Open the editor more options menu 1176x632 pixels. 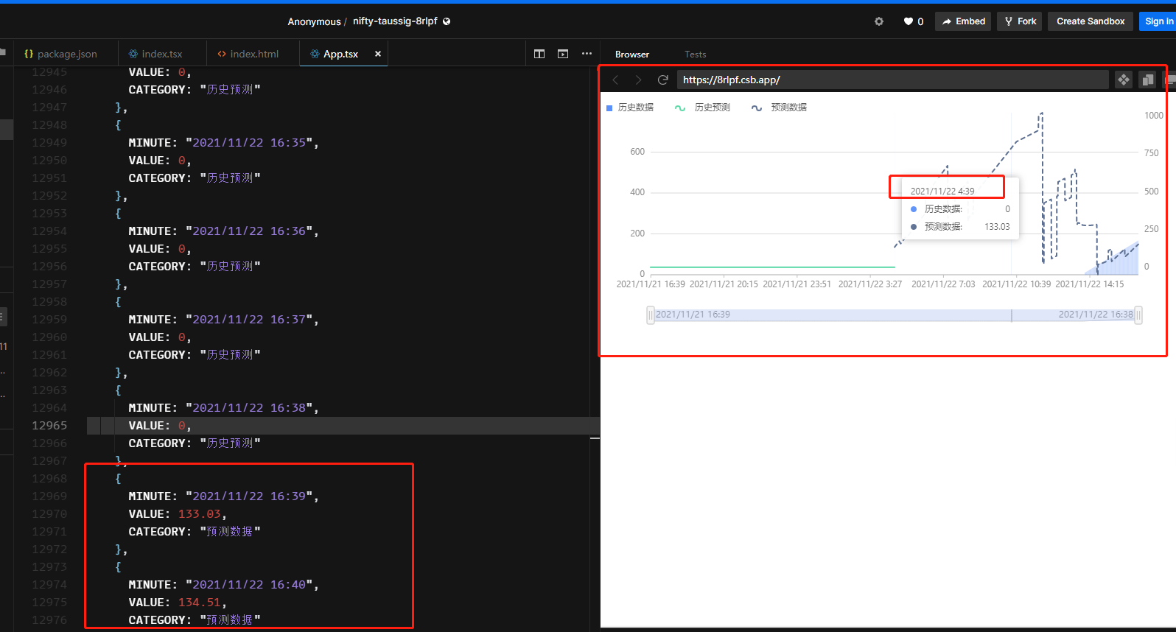tap(587, 54)
